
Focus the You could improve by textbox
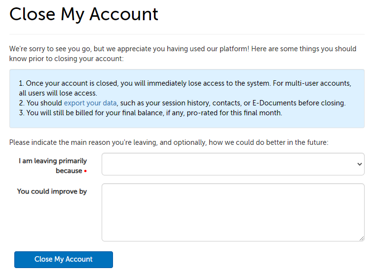[x=232, y=212]
